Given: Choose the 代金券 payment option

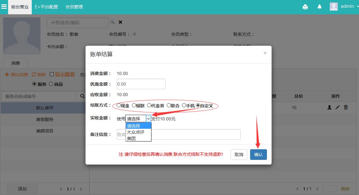Looking at the screenshot, I should coord(149,105).
